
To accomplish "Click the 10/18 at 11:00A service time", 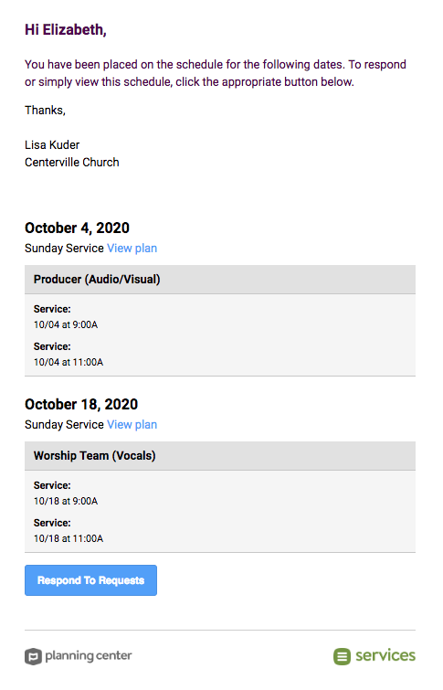I will (x=69, y=538).
